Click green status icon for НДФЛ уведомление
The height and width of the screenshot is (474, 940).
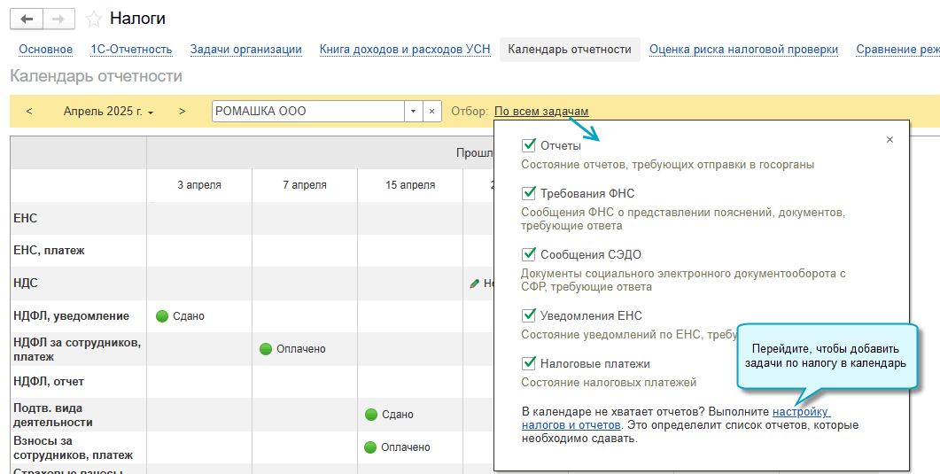click(162, 316)
